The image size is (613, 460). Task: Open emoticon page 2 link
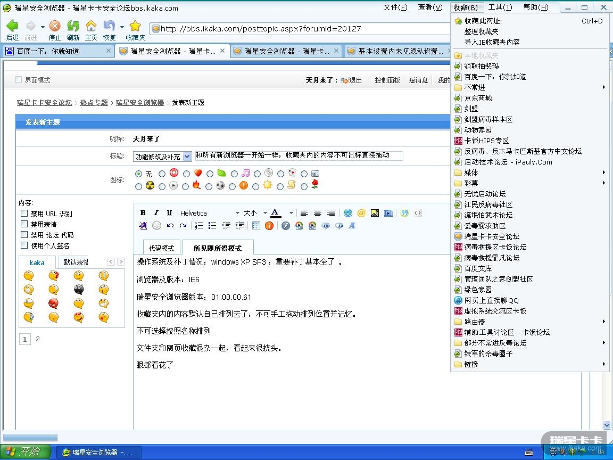pyautogui.click(x=38, y=339)
